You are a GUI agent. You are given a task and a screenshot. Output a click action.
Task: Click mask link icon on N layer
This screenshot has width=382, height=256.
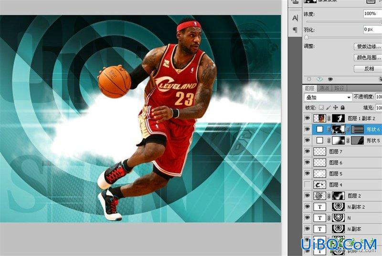(x=329, y=218)
